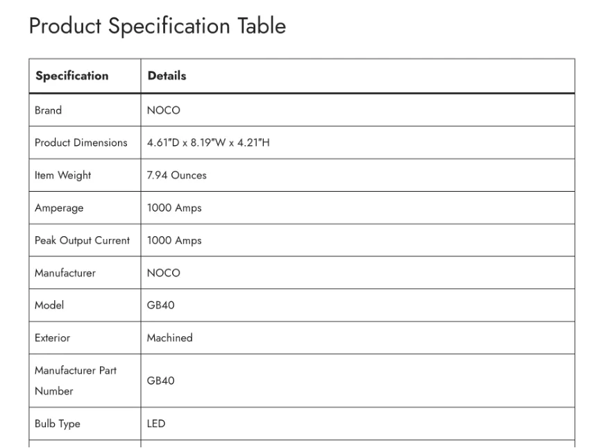Click the "Item Weight" row label
Viewport: 601px width, 448px height.
[x=63, y=175]
